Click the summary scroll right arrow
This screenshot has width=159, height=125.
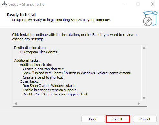[x=139, y=104]
